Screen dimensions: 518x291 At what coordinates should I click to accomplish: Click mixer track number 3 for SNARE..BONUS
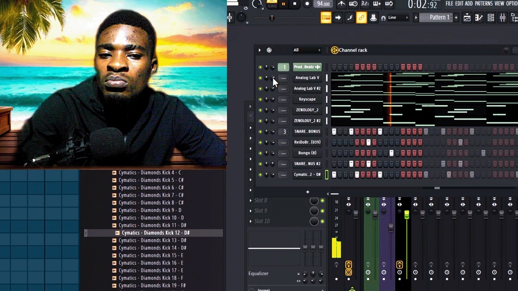click(x=284, y=132)
